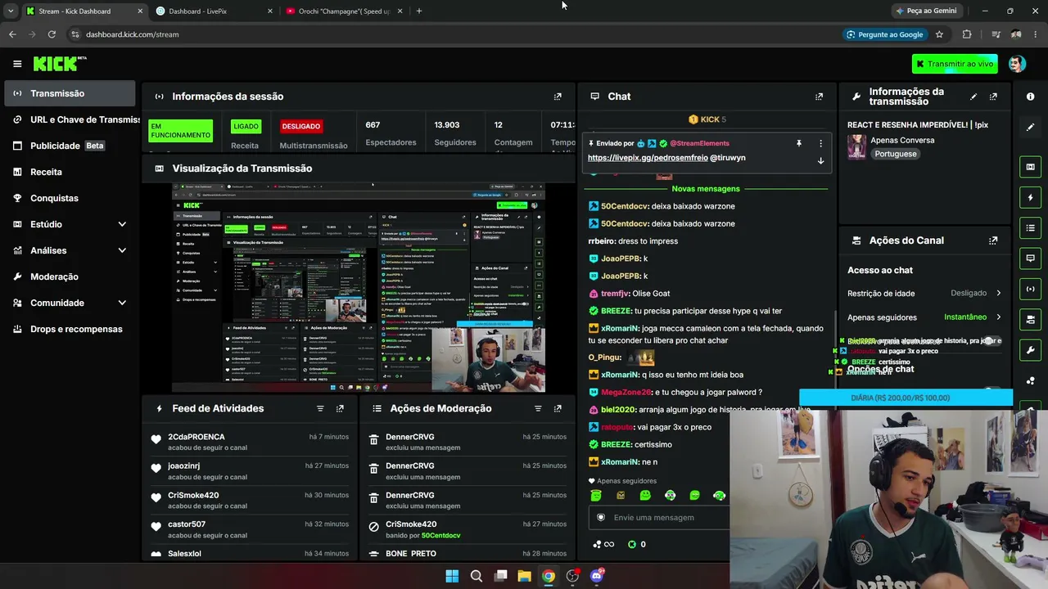Image resolution: width=1048 pixels, height=589 pixels.
Task: Click the fifth green emote in chat bar
Action: pos(694,495)
